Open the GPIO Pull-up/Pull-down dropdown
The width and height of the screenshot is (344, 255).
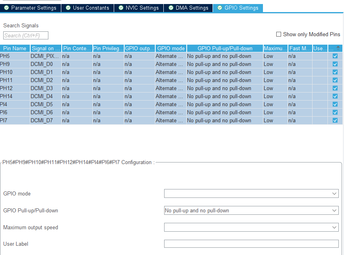click(x=251, y=211)
